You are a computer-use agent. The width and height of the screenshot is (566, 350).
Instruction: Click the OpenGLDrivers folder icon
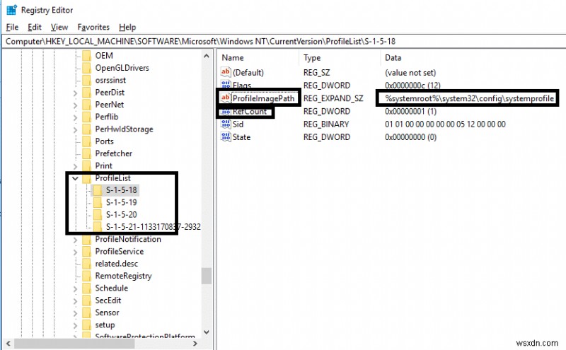pyautogui.click(x=87, y=68)
